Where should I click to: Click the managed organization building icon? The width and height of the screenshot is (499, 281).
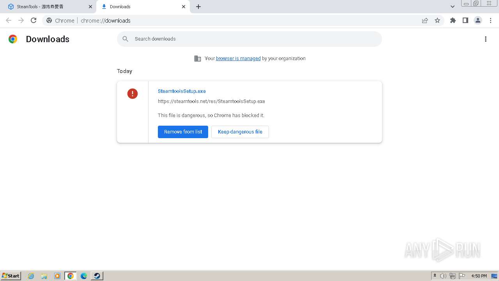coord(198,59)
